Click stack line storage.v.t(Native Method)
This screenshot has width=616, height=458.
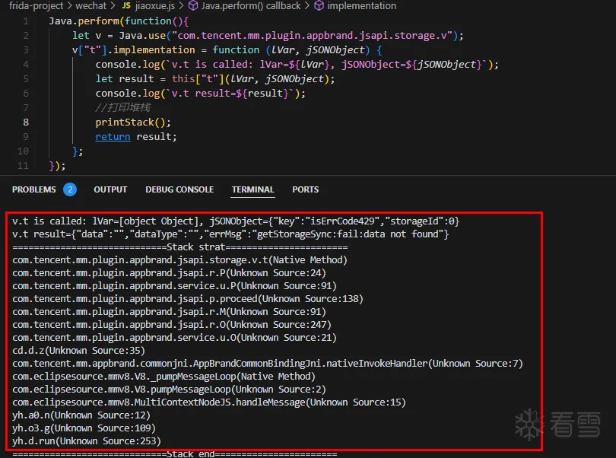pyautogui.click(x=179, y=260)
